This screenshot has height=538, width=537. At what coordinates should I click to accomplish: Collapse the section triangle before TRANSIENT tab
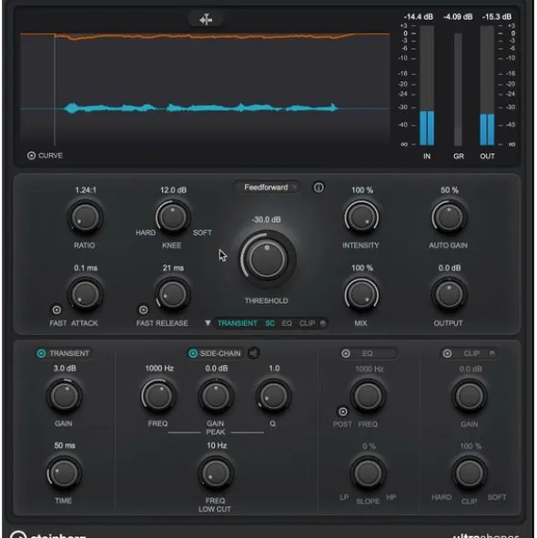[208, 323]
